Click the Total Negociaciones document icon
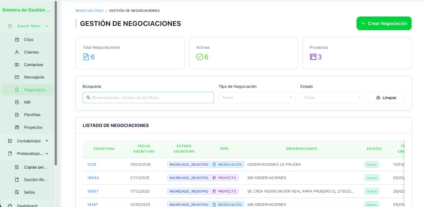The image size is (424, 207). click(x=86, y=57)
